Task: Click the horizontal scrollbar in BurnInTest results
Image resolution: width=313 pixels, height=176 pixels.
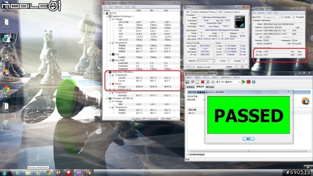Action: 249,151
